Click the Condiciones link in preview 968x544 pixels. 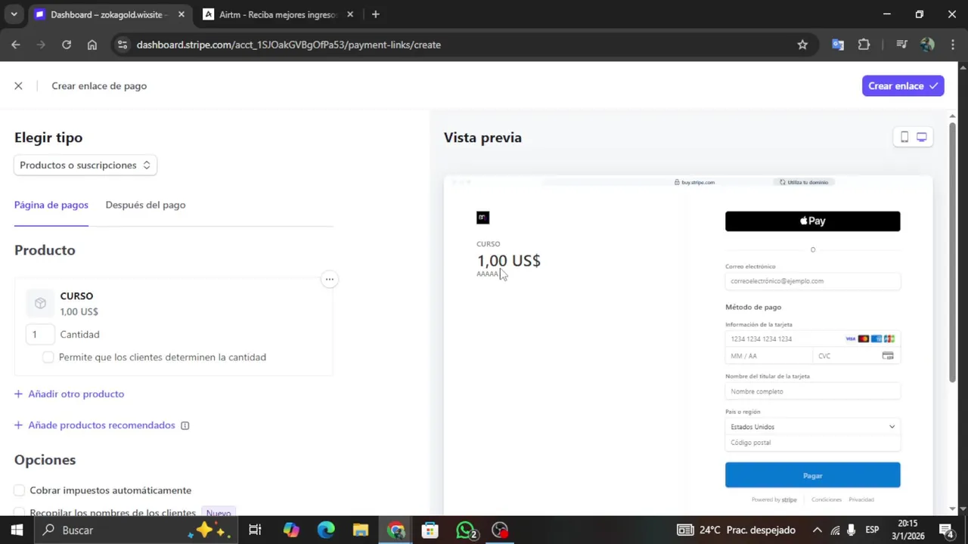click(827, 499)
